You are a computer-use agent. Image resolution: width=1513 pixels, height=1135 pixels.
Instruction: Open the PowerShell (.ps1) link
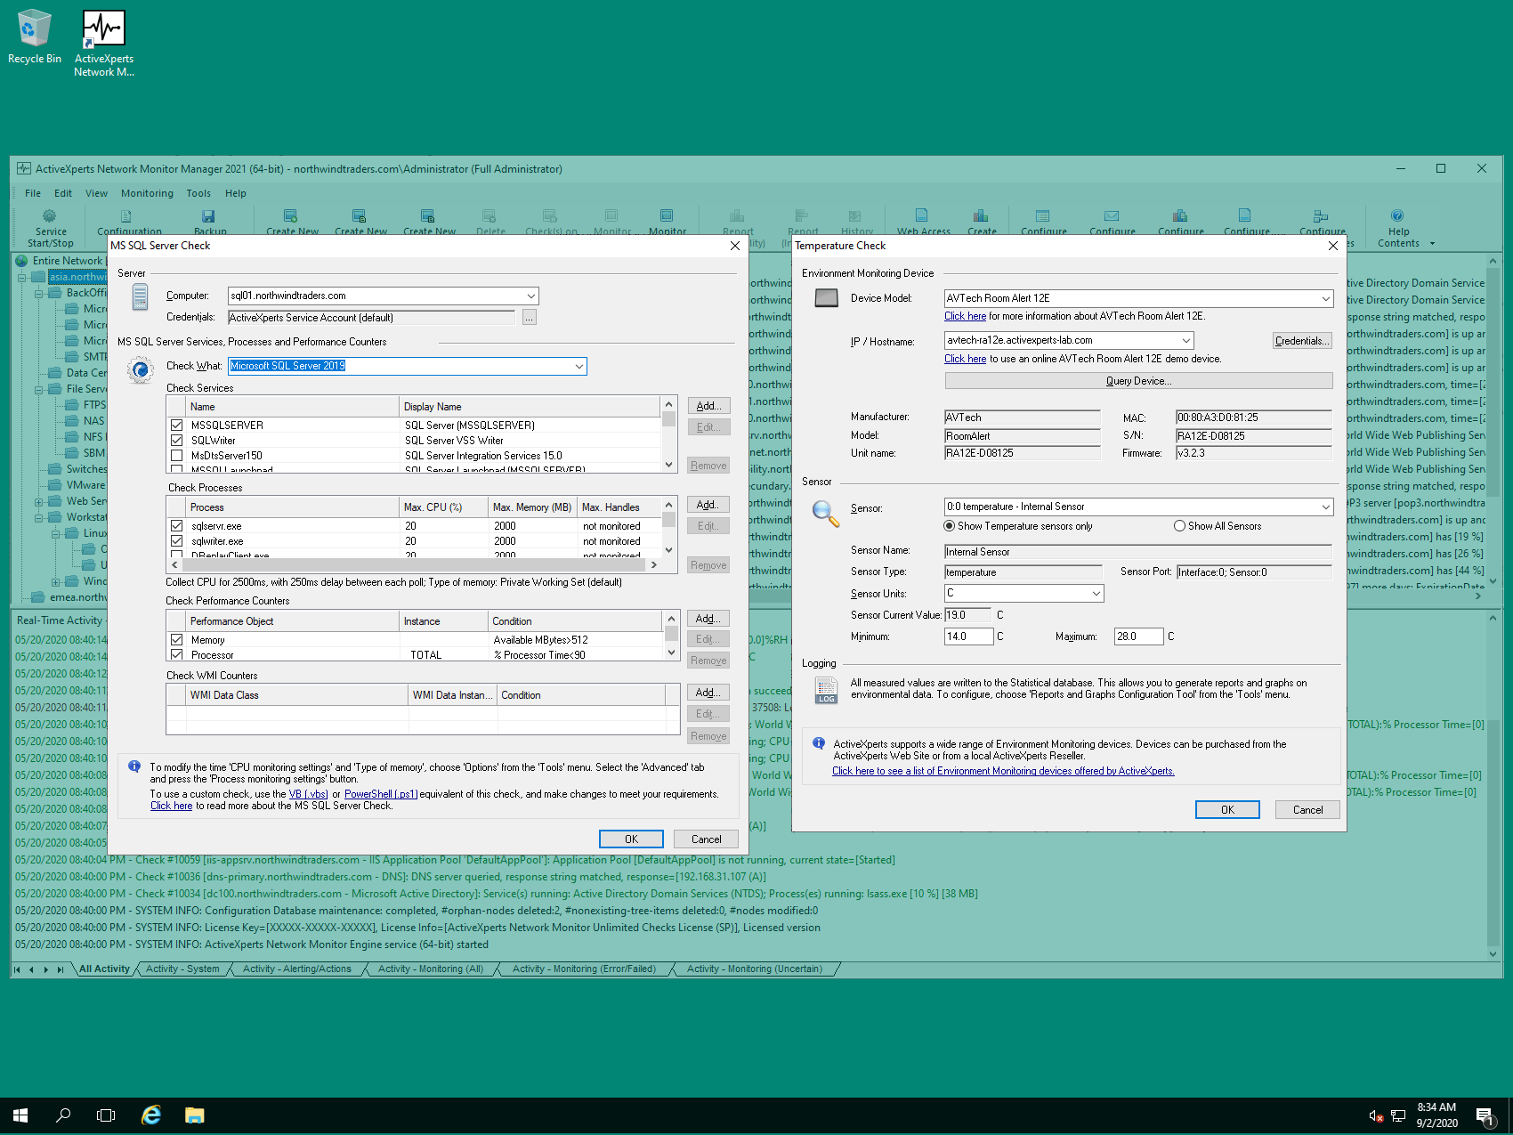tap(381, 794)
